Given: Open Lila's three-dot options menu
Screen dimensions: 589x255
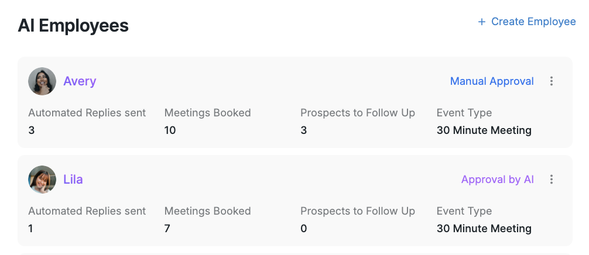Looking at the screenshot, I should 551,180.
